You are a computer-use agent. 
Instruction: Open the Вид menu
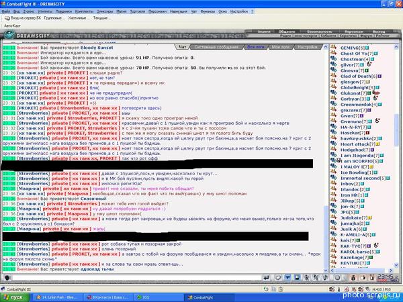click(x=16, y=11)
